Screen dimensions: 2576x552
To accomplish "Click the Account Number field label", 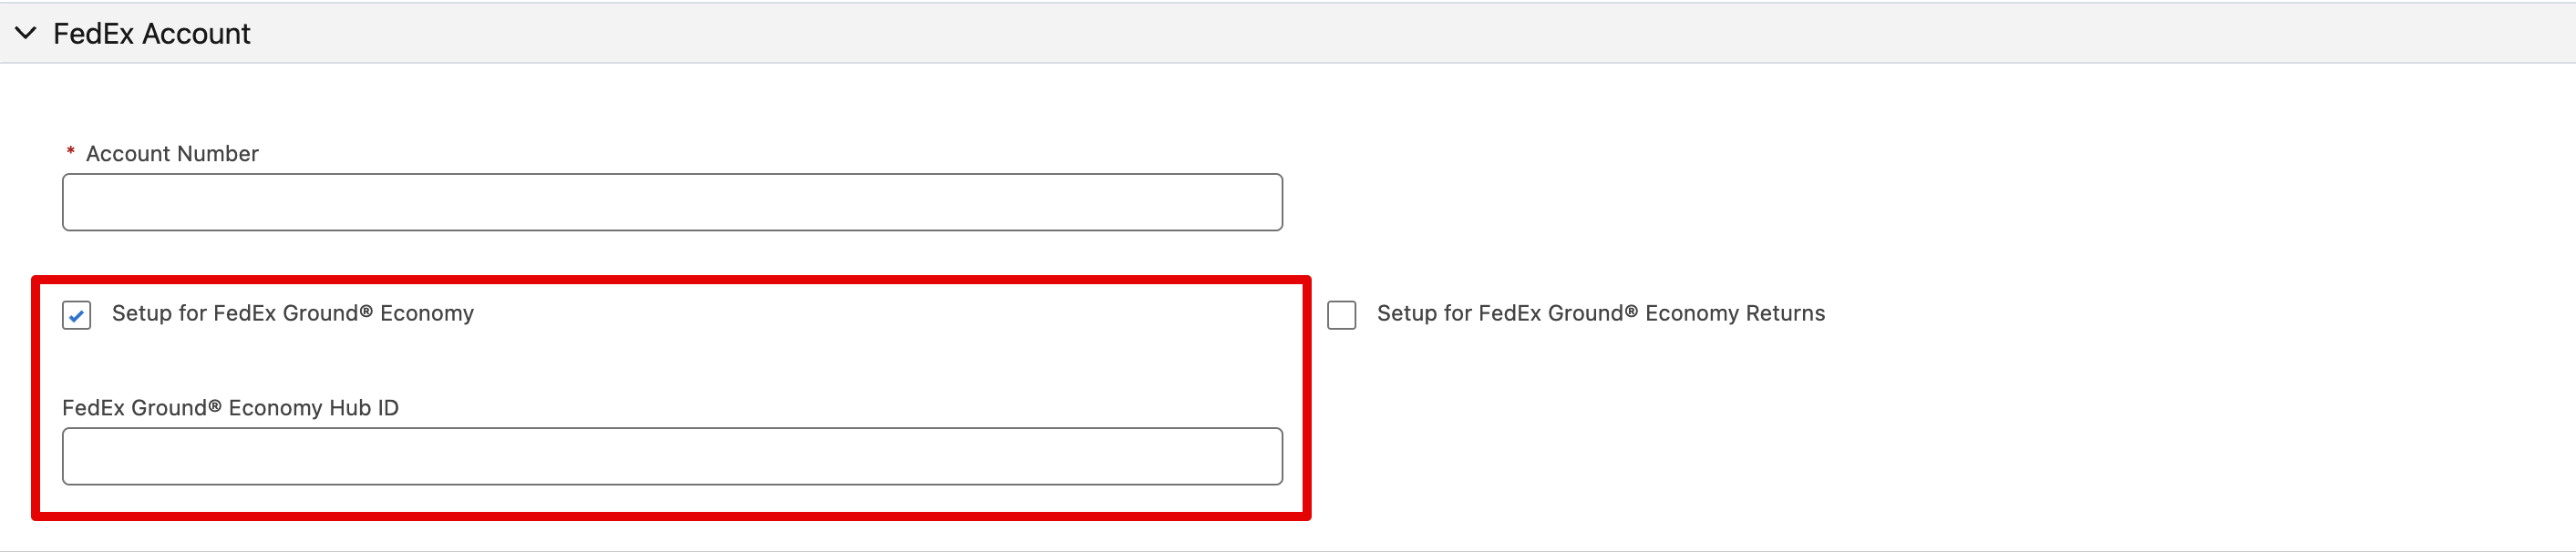I will [172, 154].
